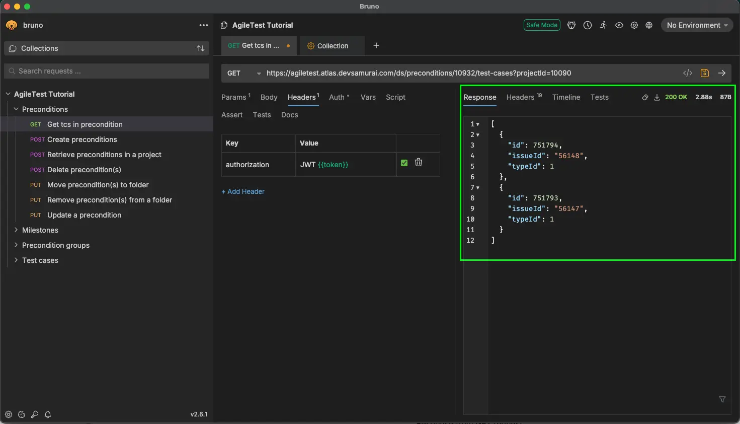Click the dog-face icon beside Safe Mode

(571, 25)
